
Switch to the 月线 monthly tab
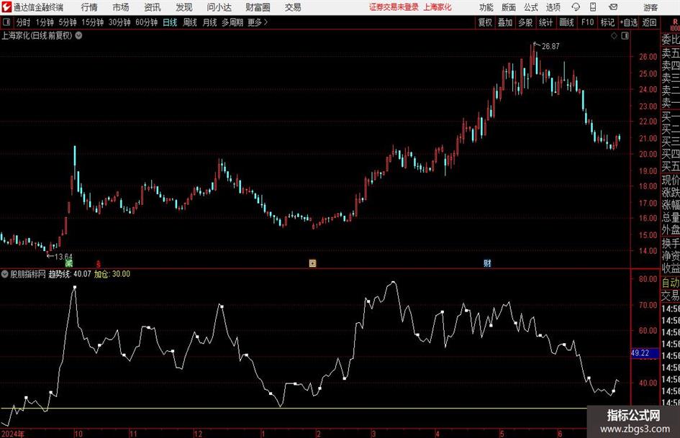click(210, 22)
